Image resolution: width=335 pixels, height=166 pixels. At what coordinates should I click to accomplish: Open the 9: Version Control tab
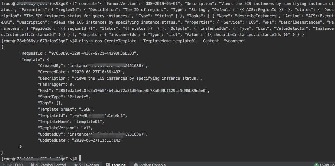pyautogui.click(x=49, y=165)
